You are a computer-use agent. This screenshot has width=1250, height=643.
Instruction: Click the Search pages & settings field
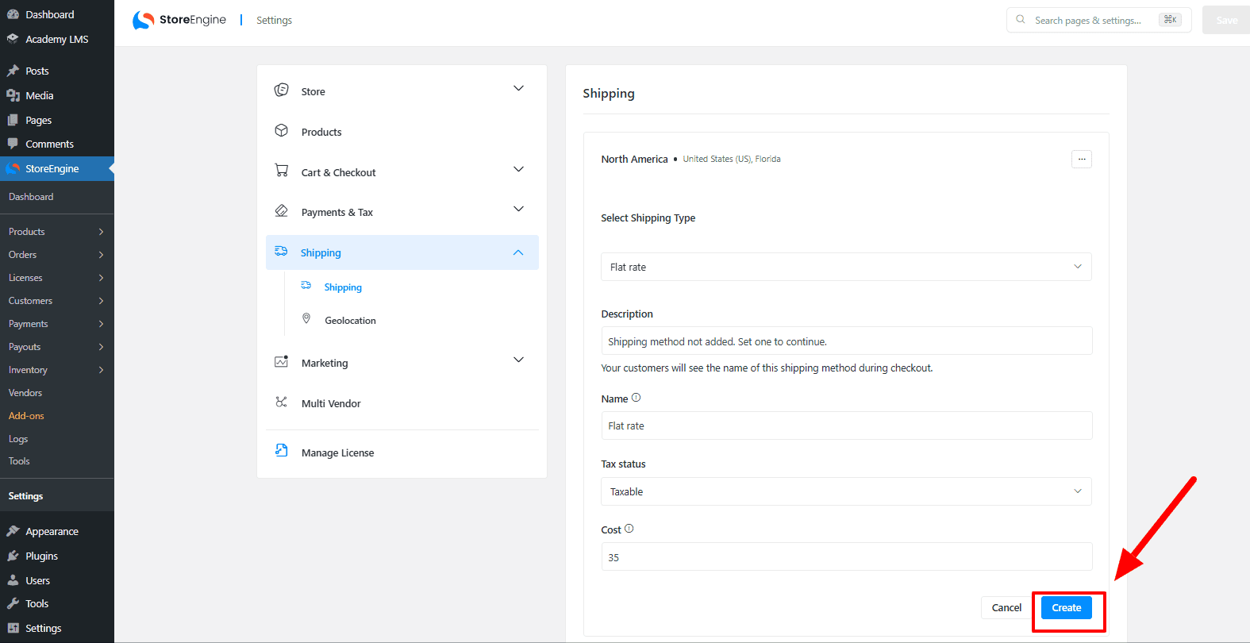1099,20
